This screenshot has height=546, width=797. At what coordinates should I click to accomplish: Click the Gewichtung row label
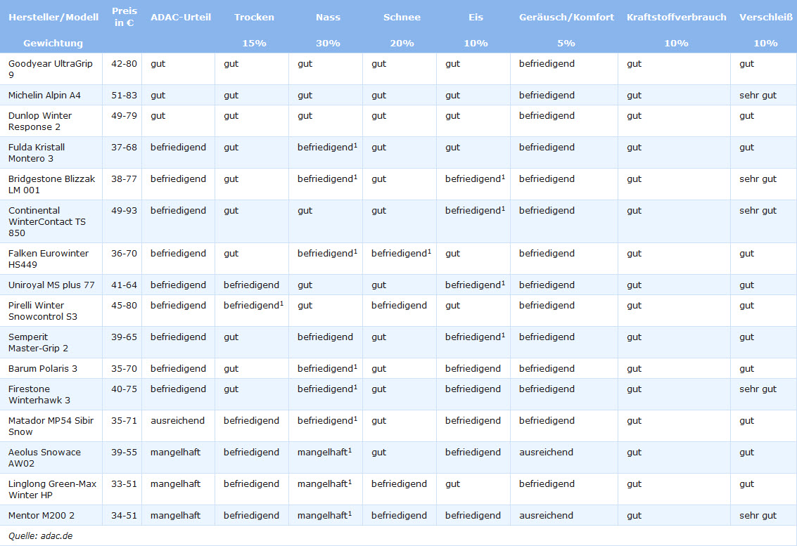(x=53, y=43)
